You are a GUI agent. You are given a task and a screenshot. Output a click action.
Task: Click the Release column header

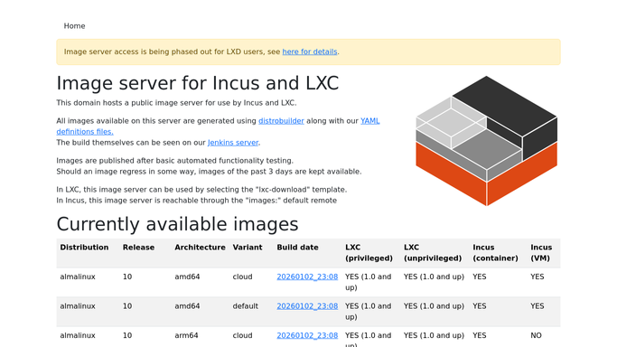point(138,248)
